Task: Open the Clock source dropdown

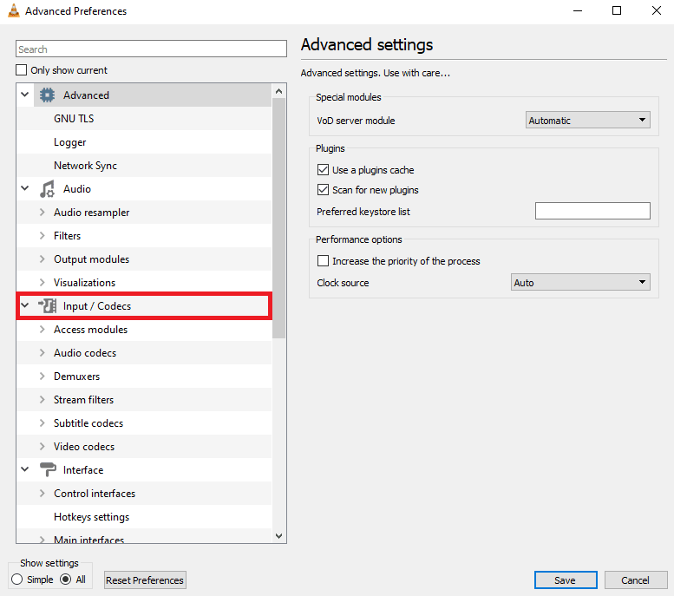Action: point(580,282)
